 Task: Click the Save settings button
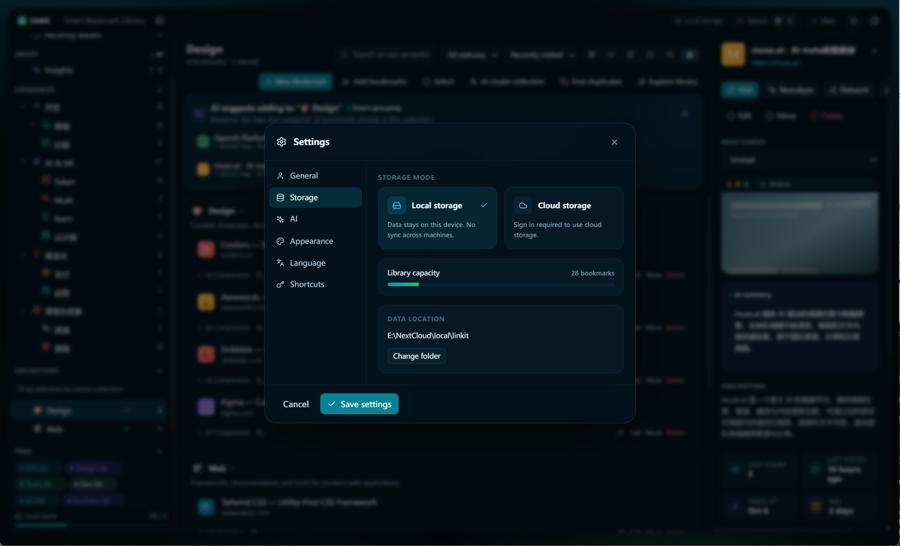click(x=359, y=404)
